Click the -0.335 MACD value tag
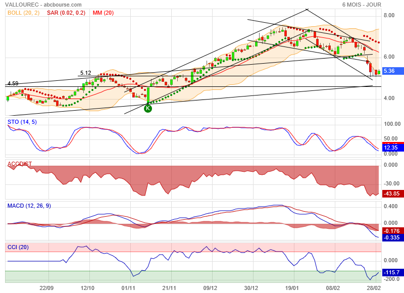This screenshot has width=404, height=293. click(392, 237)
